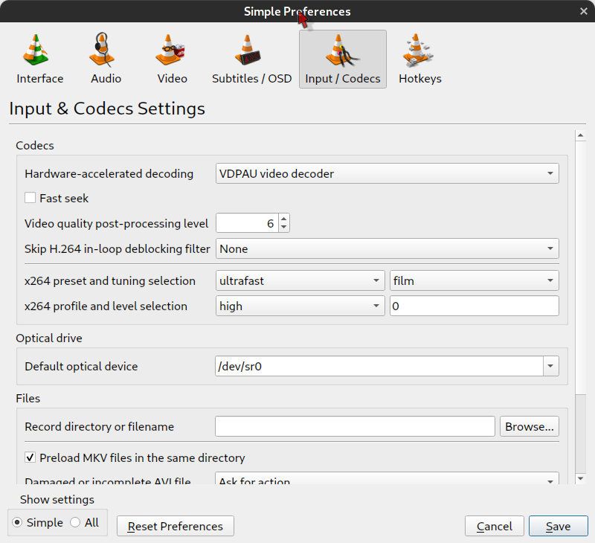595x543 pixels.
Task: Increase the post-processing level with up arrow
Action: coord(284,219)
